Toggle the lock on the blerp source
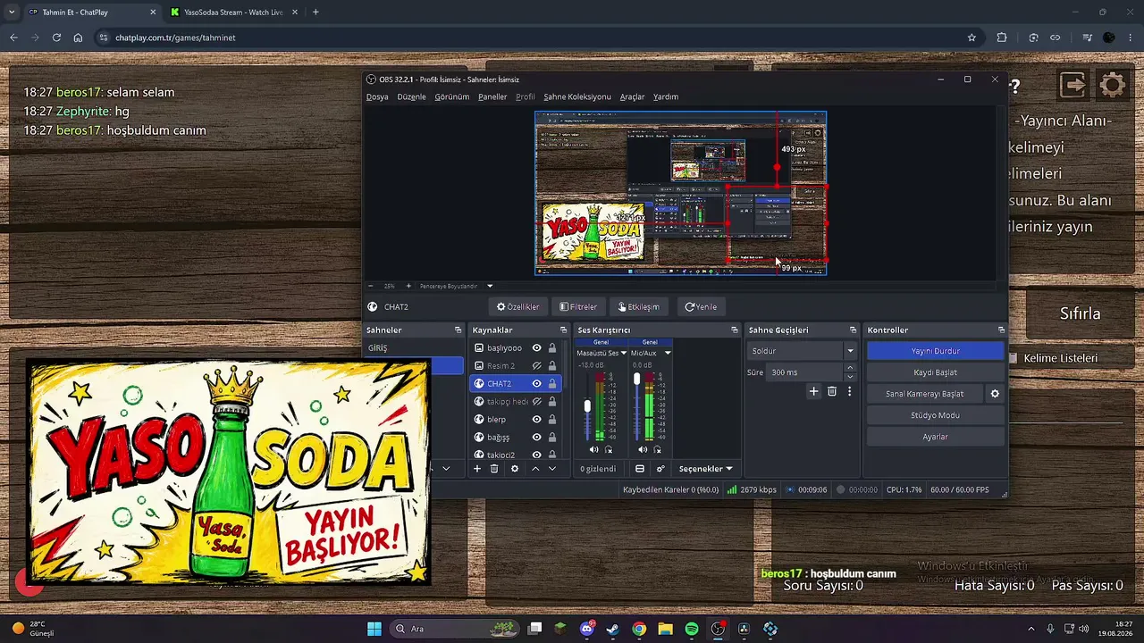 click(552, 419)
